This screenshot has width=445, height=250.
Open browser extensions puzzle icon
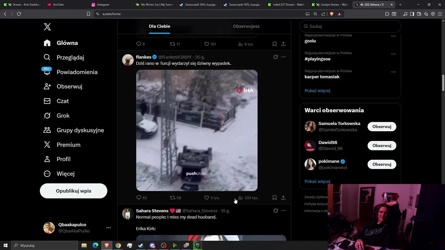pos(387,14)
